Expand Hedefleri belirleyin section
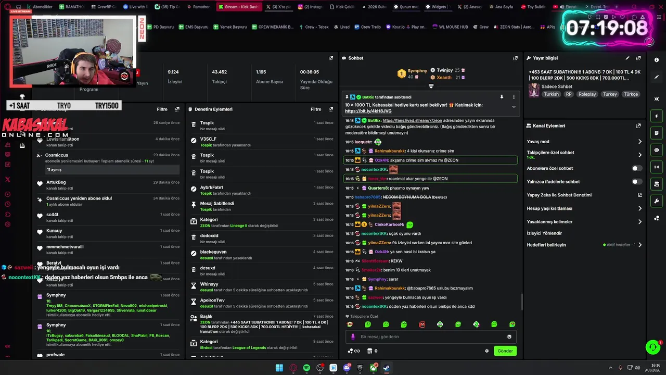This screenshot has height=375, width=666. tap(640, 245)
